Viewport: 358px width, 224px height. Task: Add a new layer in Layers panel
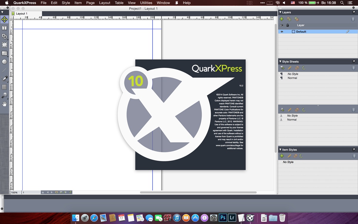tap(282, 19)
